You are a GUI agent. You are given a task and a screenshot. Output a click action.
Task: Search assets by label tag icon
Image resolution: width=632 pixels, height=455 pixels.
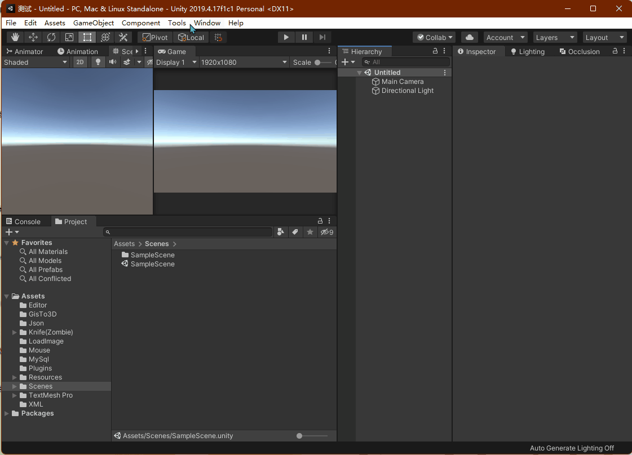(x=295, y=232)
